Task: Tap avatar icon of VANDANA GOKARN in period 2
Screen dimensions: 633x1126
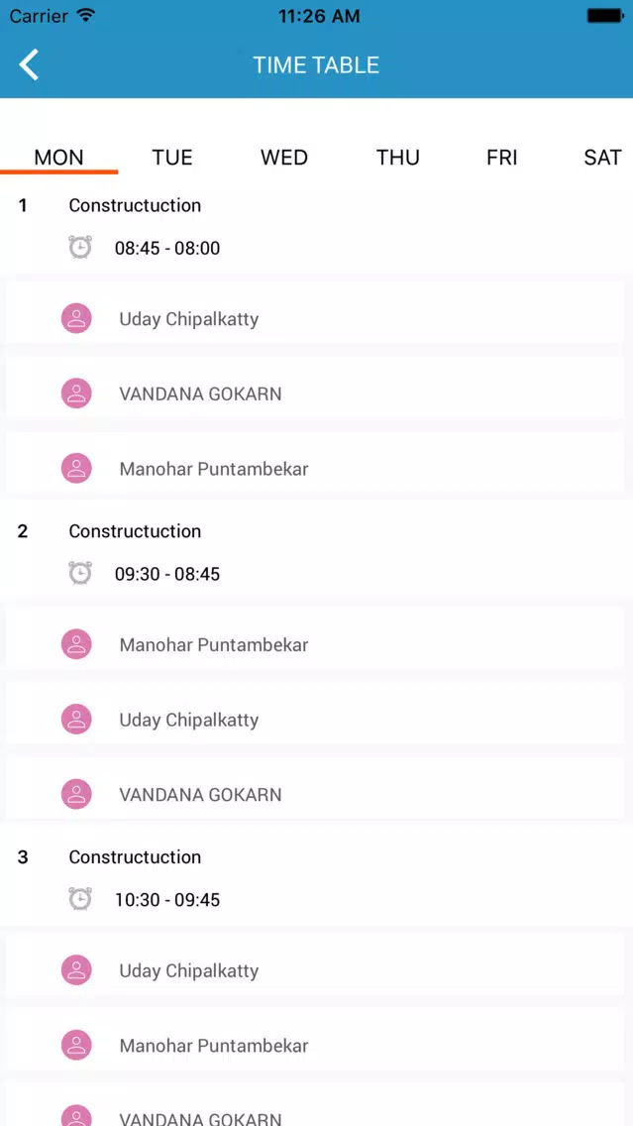Action: tap(76, 794)
